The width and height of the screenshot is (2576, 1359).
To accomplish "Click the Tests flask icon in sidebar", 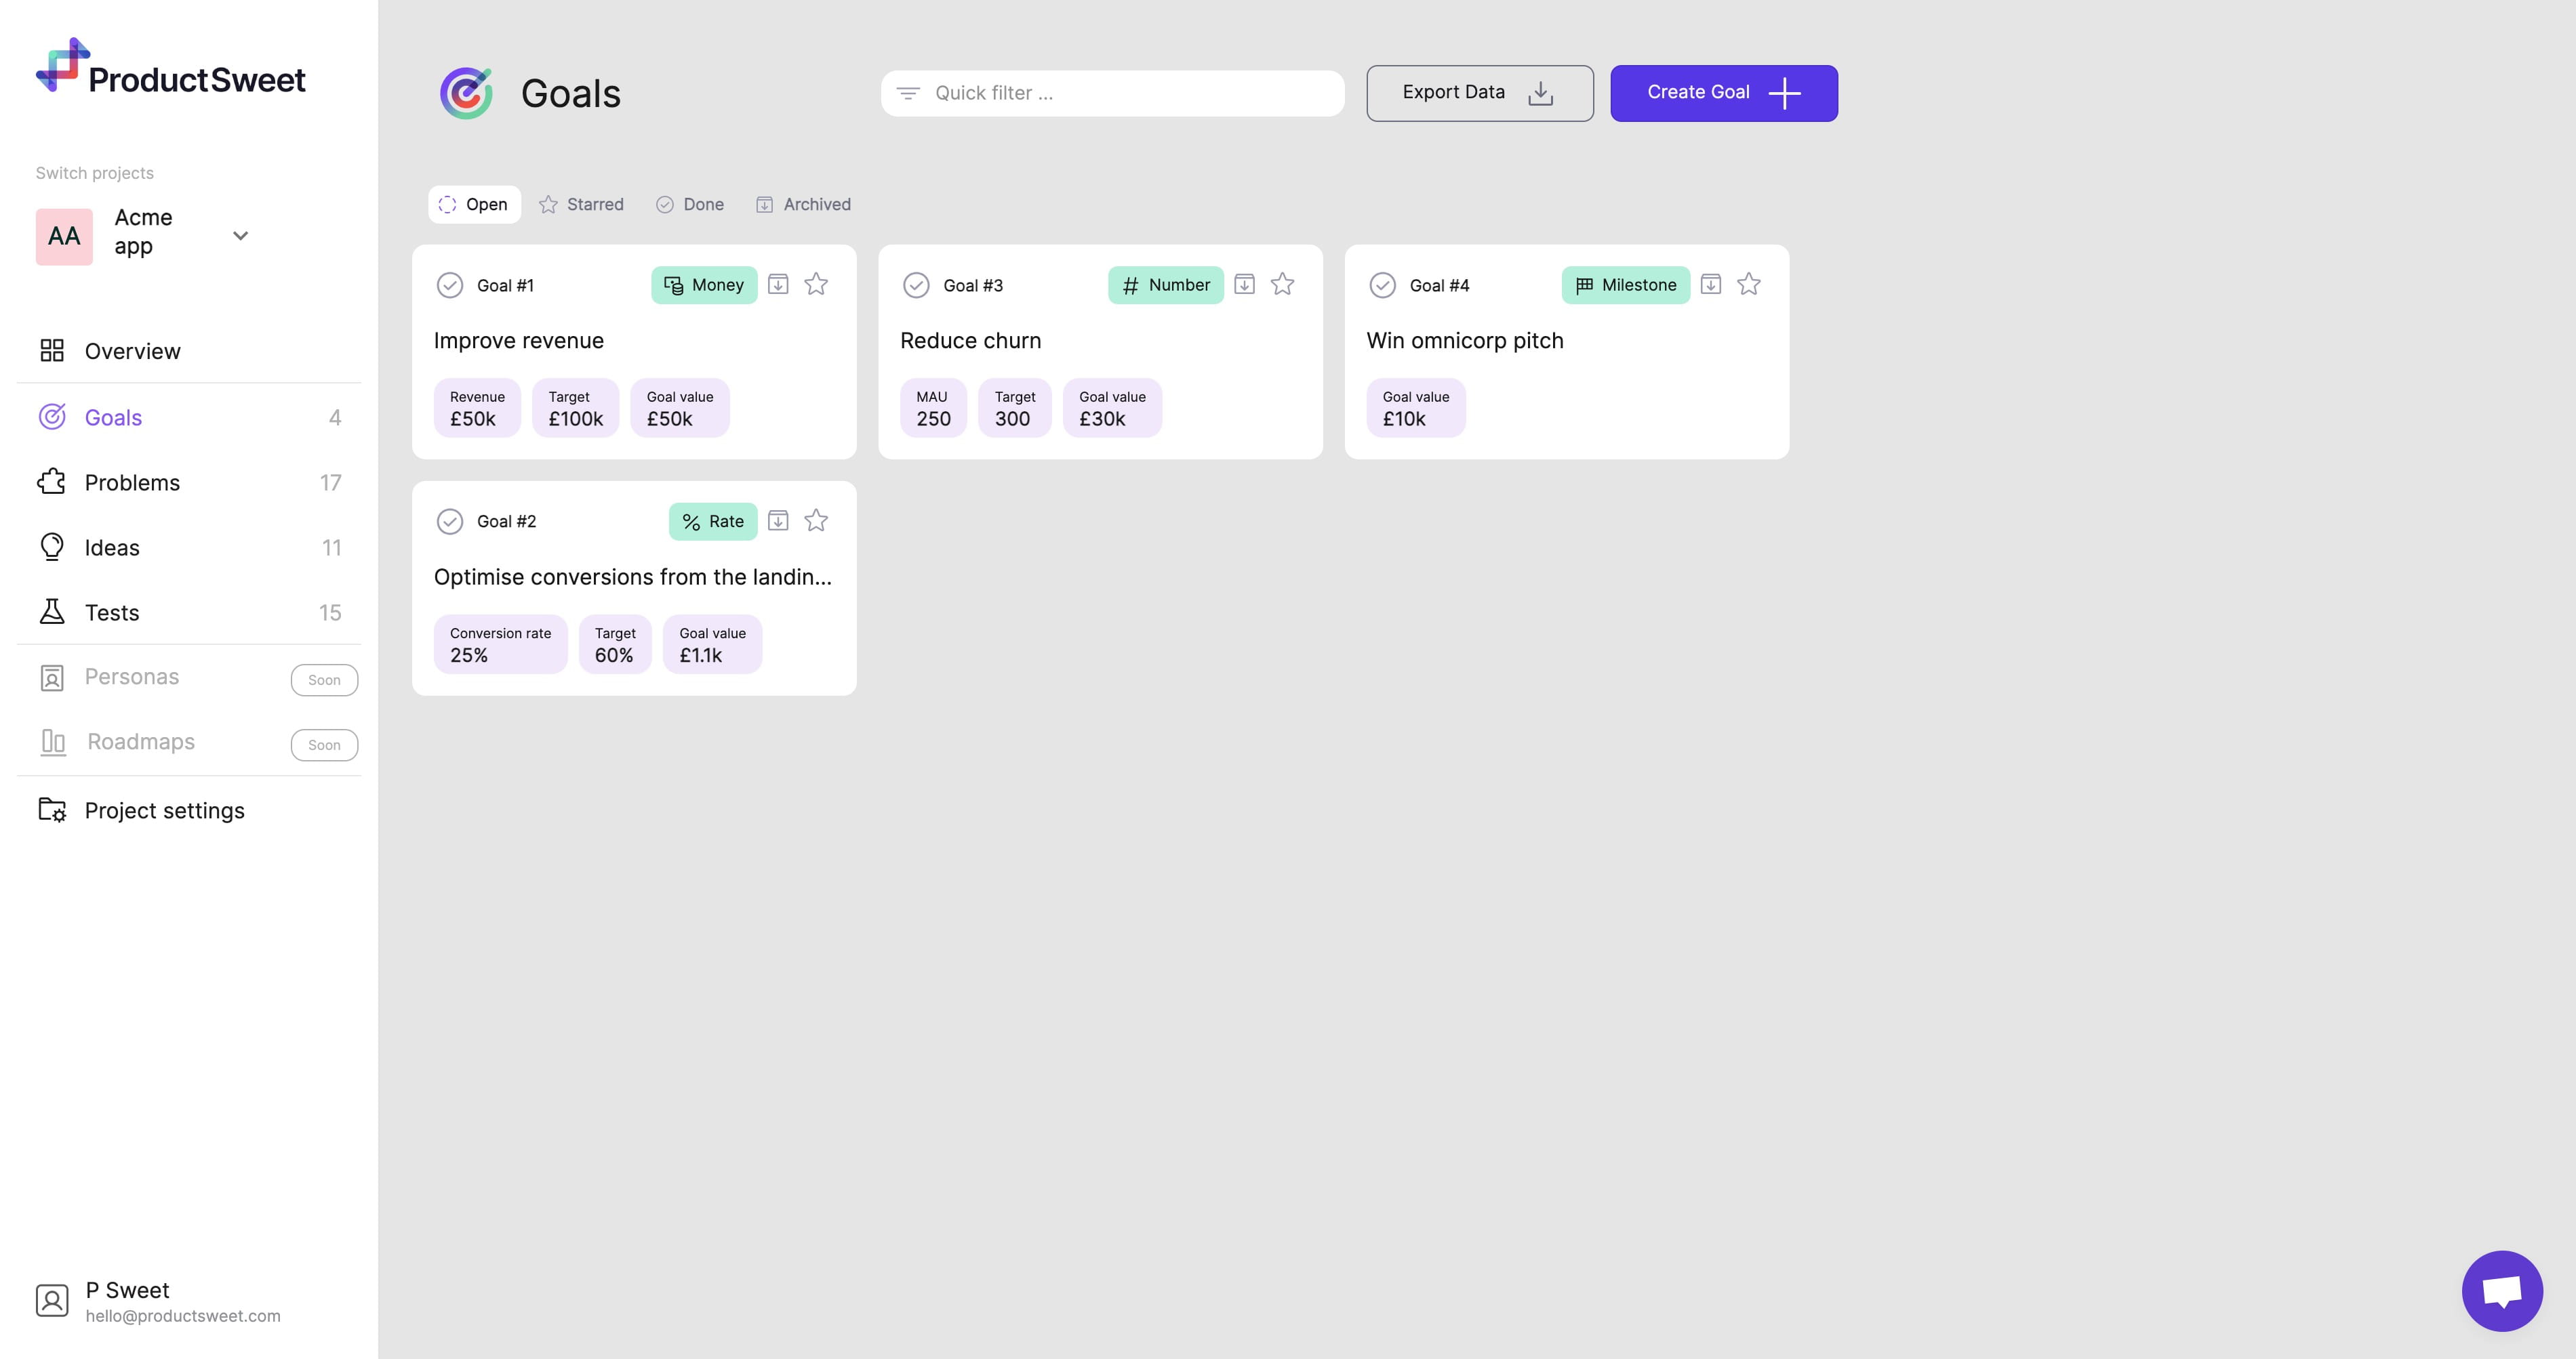I will (52, 612).
